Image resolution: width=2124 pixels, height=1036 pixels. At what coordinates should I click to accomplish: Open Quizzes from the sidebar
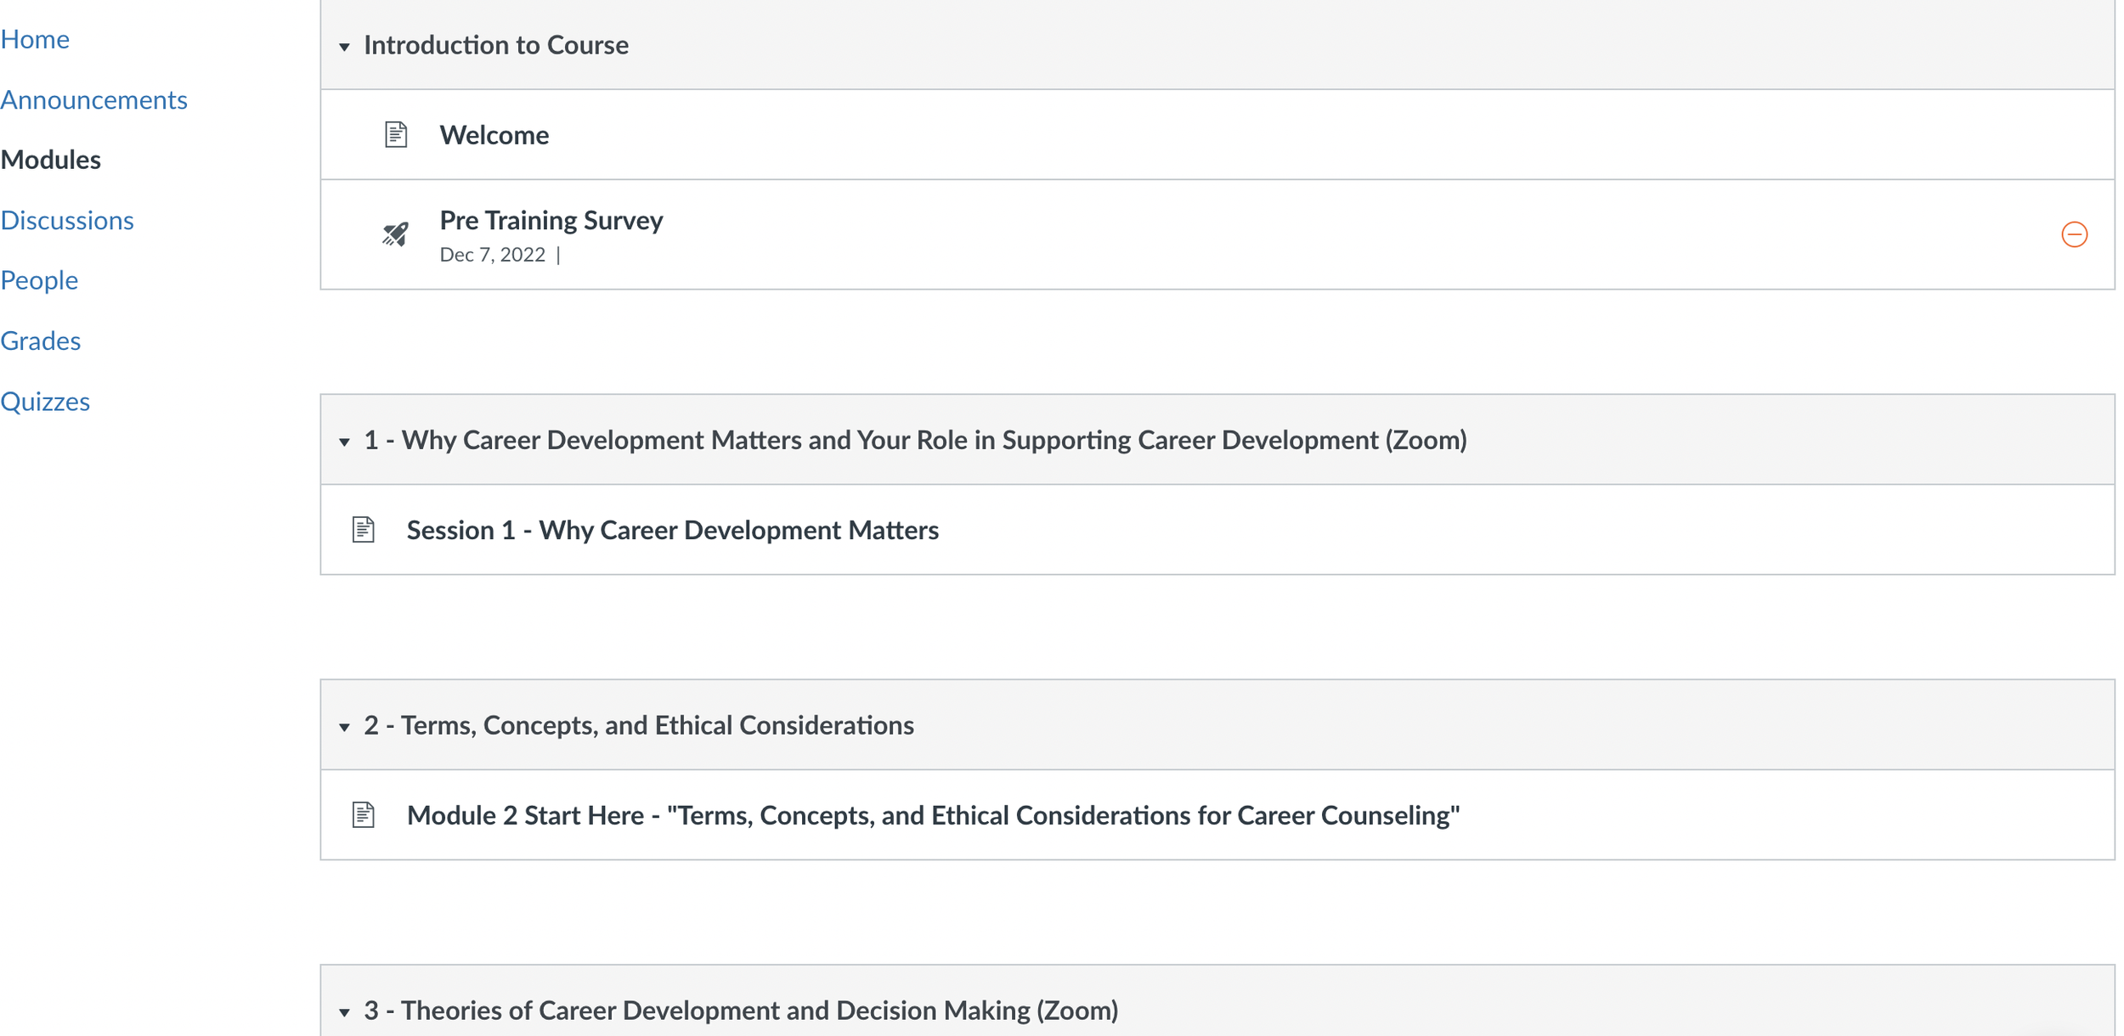[45, 401]
